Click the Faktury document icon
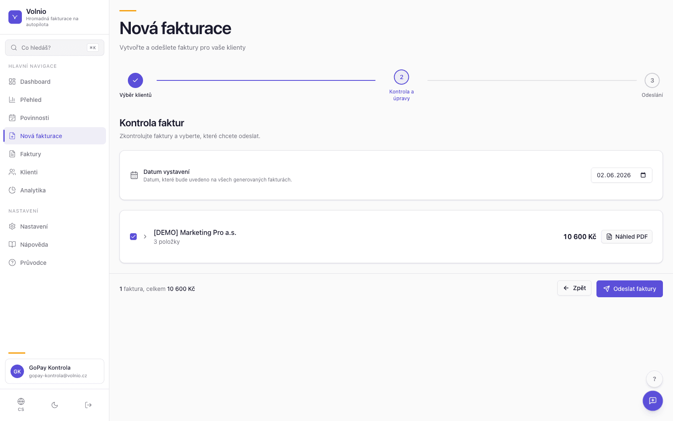Screen dimensions: 673x421 [12, 154]
